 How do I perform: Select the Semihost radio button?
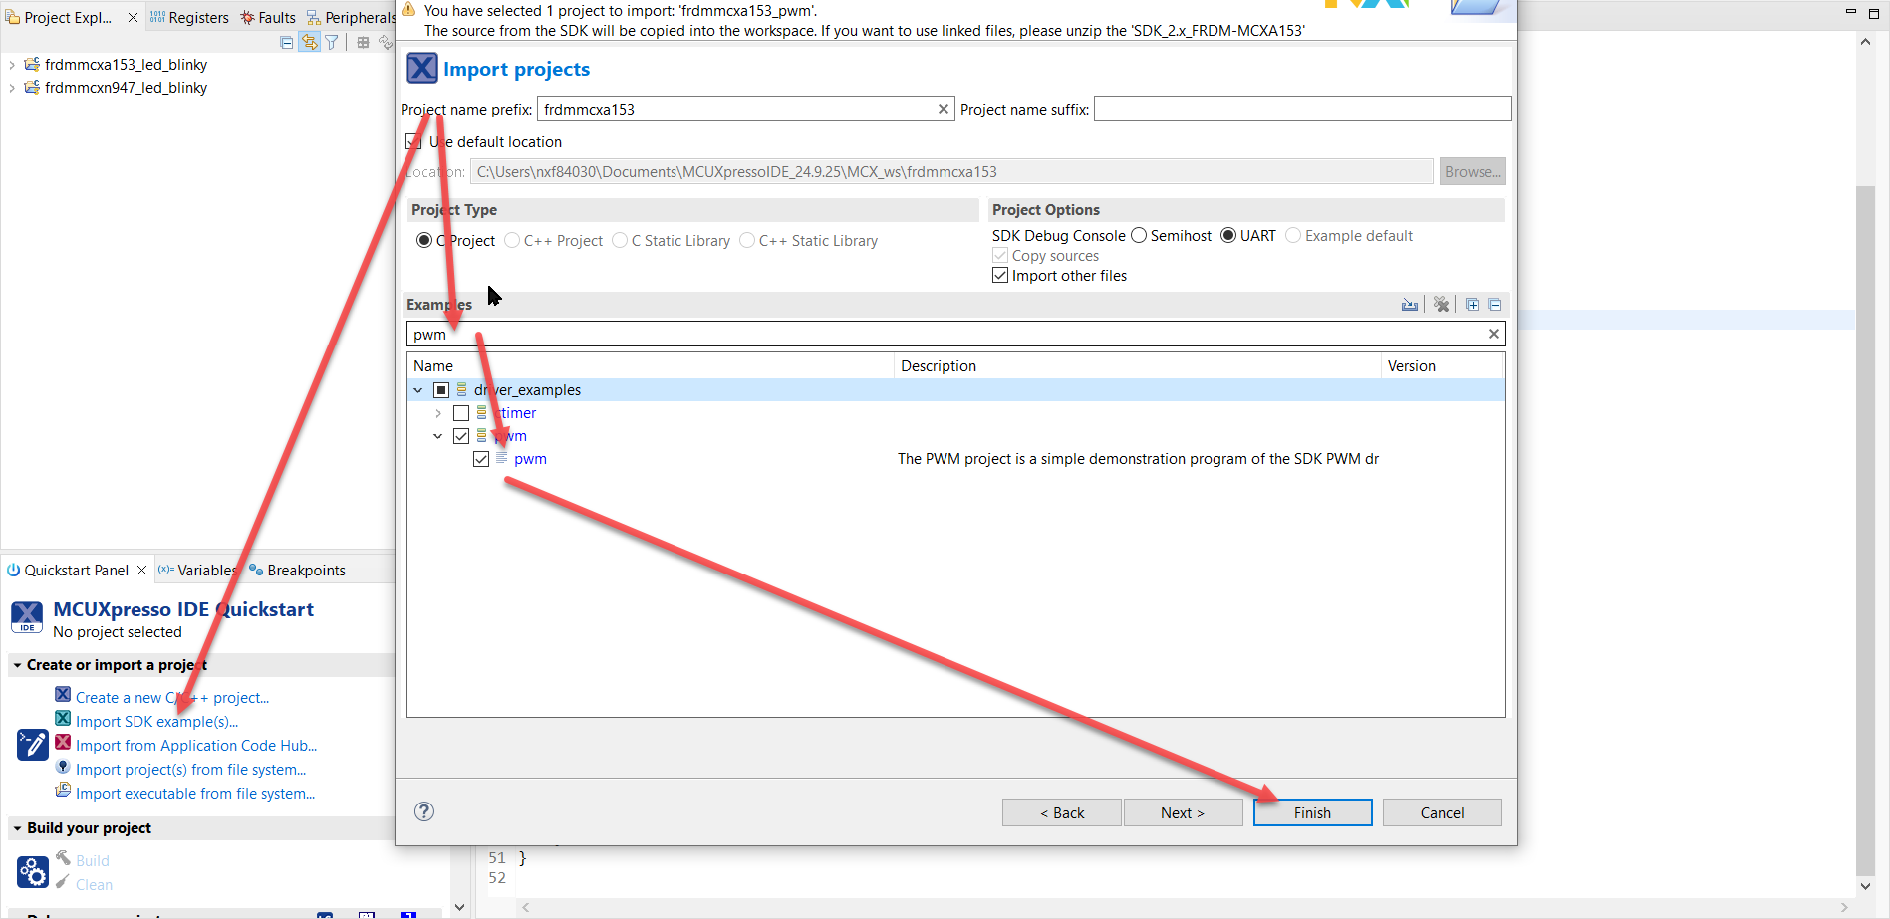click(x=1139, y=235)
